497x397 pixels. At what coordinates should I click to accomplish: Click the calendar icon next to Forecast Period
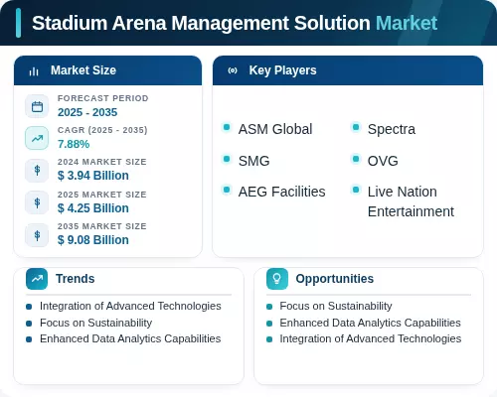37,106
